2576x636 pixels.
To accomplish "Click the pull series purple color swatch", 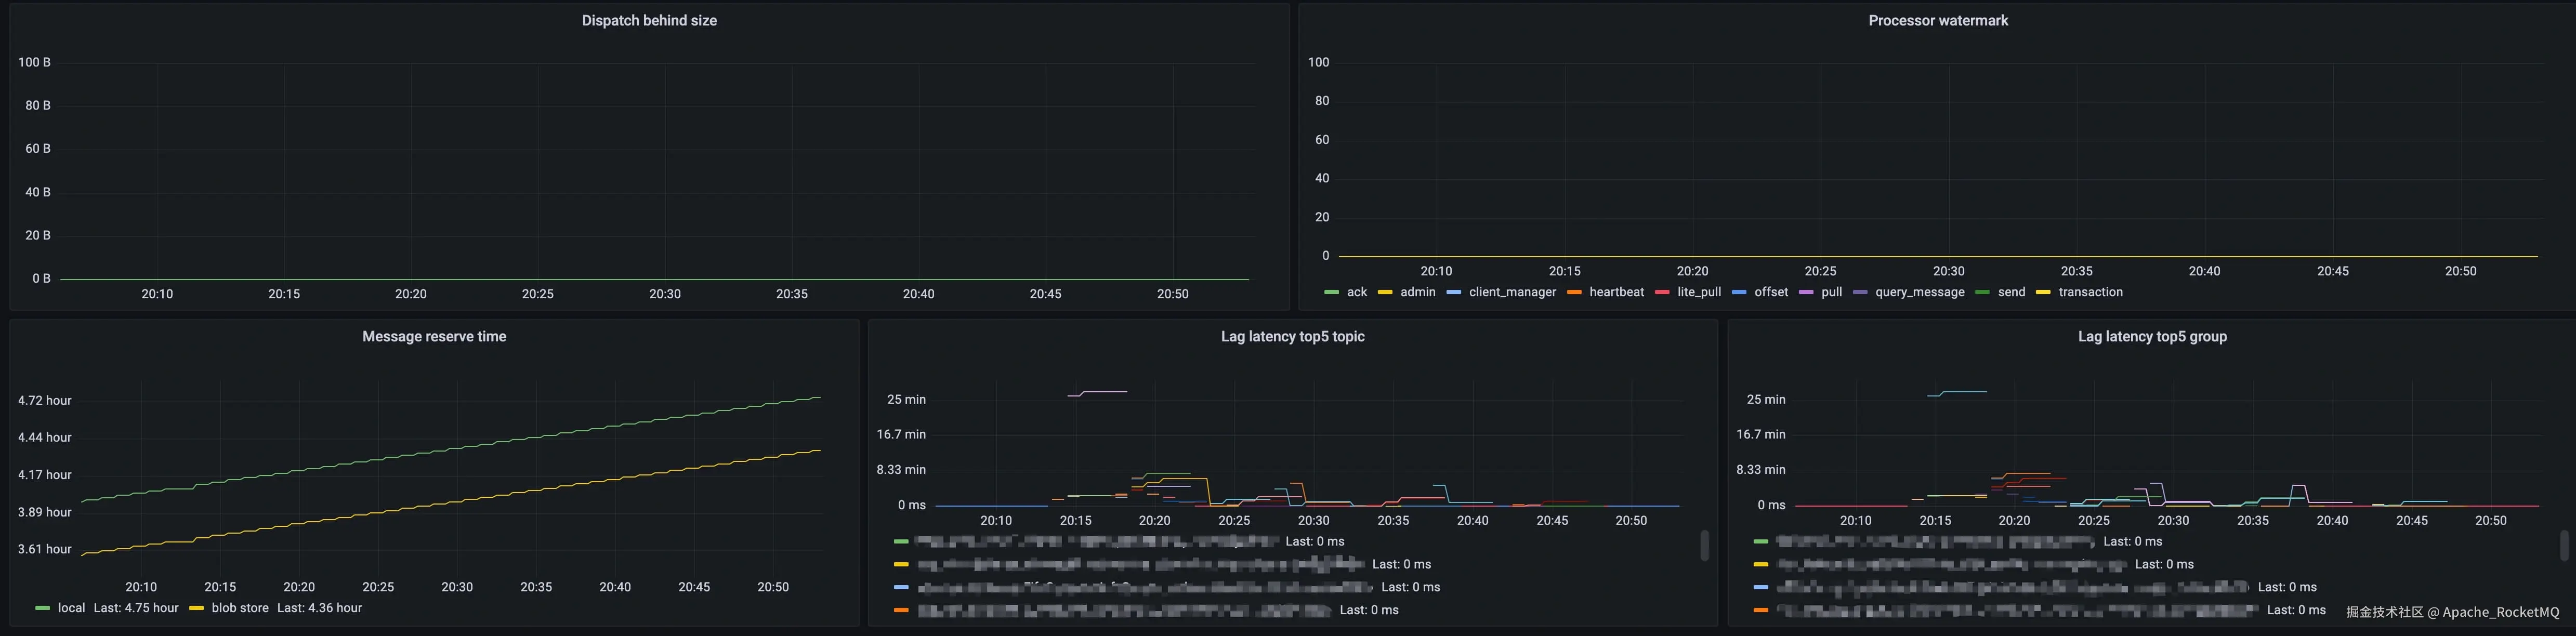I will (1806, 292).
